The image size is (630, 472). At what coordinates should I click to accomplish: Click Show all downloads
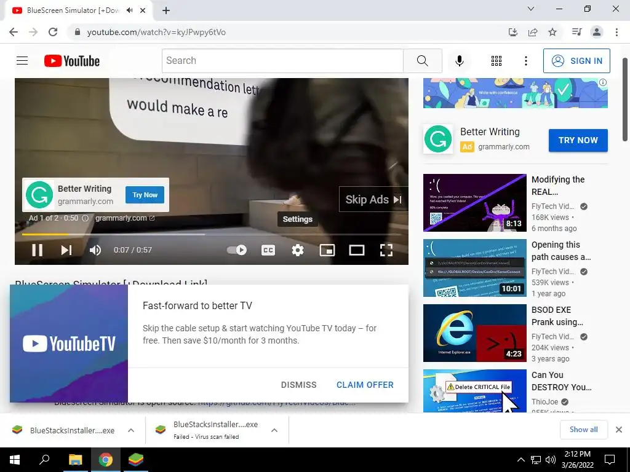[x=583, y=430]
